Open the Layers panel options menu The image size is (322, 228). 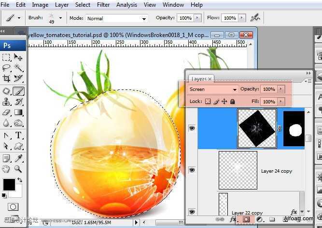click(x=308, y=81)
